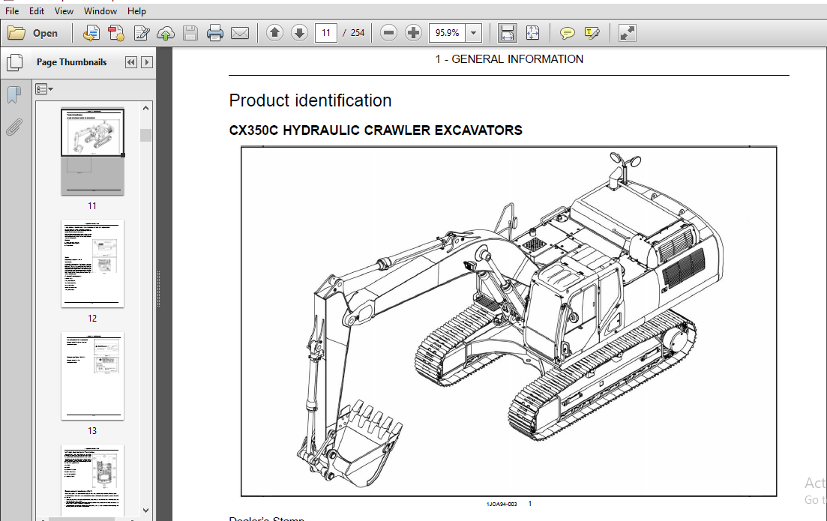Screen dimensions: 827x521
Task: Click the fit width scrolling icon
Action: pos(508,33)
